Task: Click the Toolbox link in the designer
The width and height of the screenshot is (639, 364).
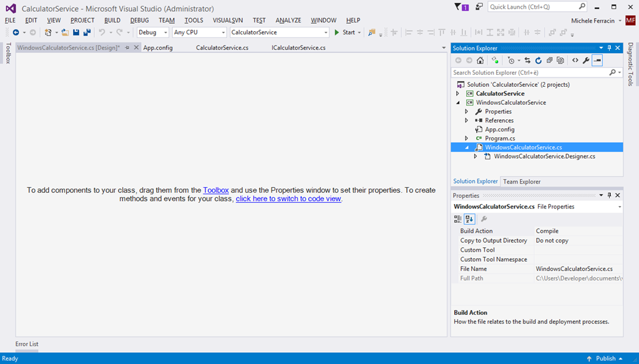Action: pos(216,190)
